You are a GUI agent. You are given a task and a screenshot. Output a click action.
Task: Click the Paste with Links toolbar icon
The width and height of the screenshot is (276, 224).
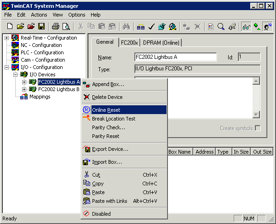(112, 27)
